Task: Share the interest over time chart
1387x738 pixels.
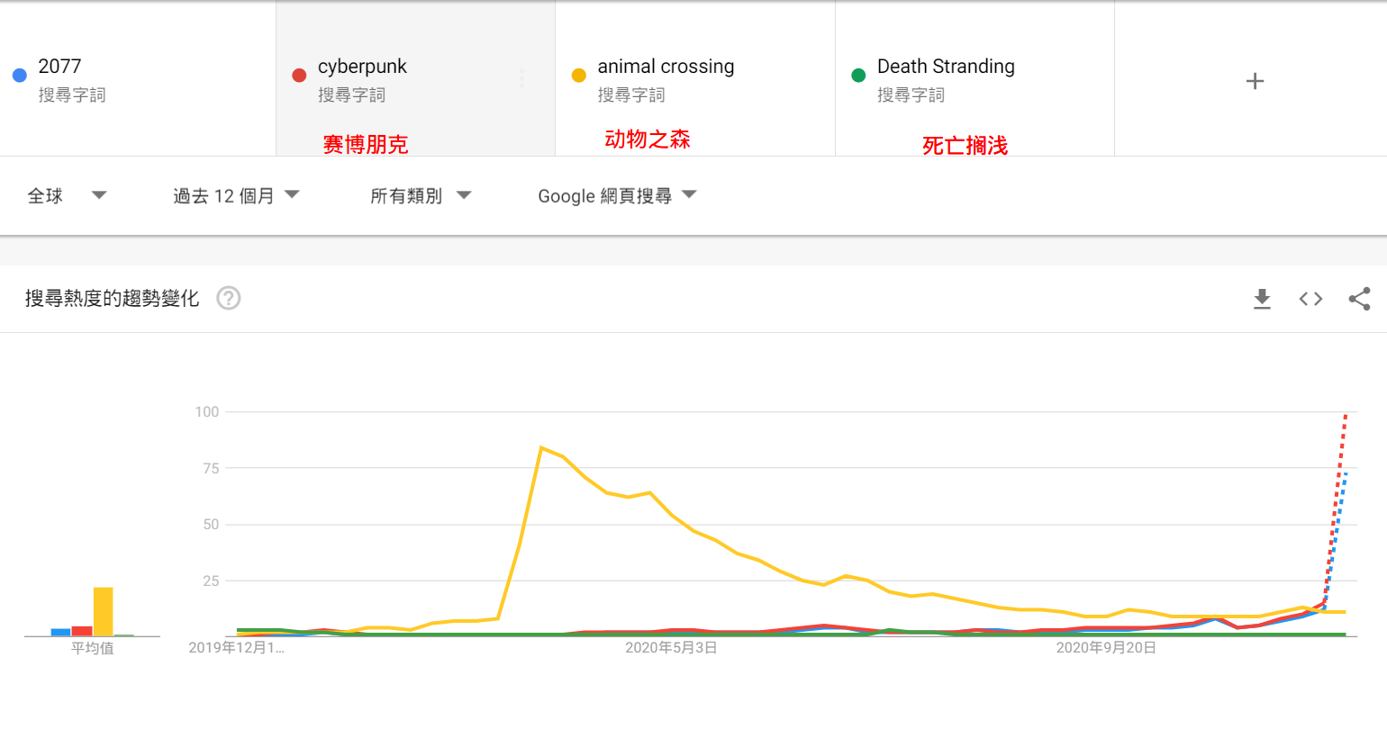Action: [x=1359, y=299]
